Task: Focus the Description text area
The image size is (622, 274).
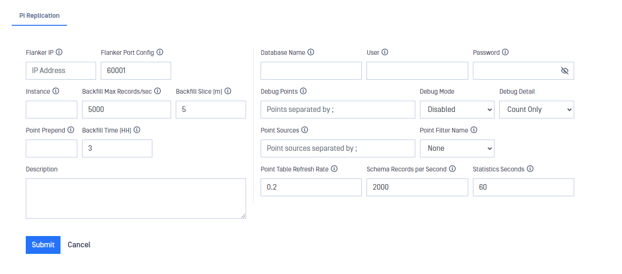Action: pos(136,199)
